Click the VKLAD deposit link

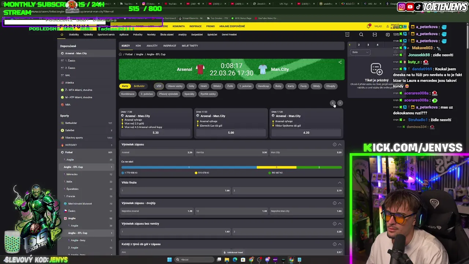pos(378,26)
